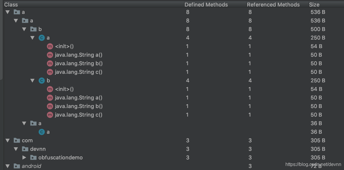The height and width of the screenshot is (170, 344).
Task: Click the method icon of first <init>()
Action: coord(50,46)
